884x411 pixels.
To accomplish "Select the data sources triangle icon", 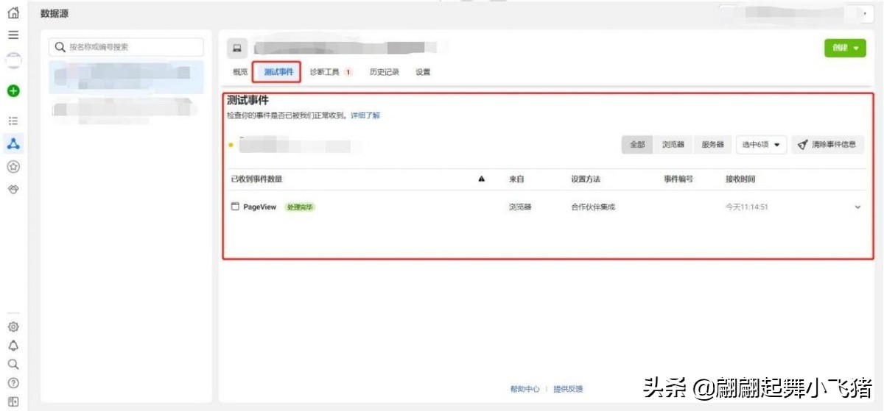I will 13,143.
